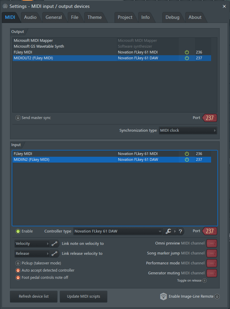Image resolution: width=230 pixels, height=309 pixels.
Task: Click the Output port 237 value
Action: 210,118
